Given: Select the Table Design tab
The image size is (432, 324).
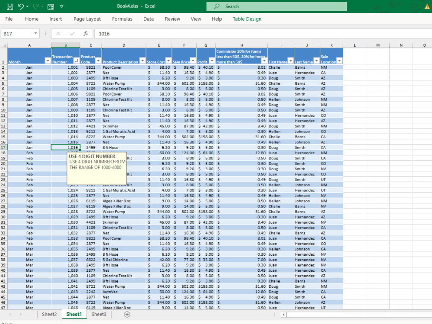Looking at the screenshot, I should pos(247,19).
